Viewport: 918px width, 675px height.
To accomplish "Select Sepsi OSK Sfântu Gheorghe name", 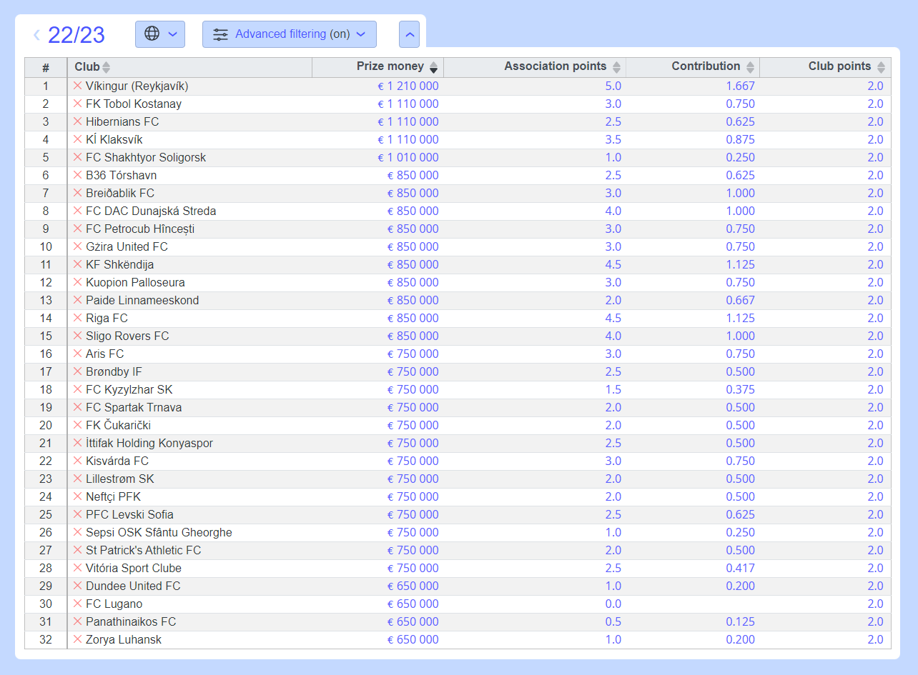I will coord(159,532).
